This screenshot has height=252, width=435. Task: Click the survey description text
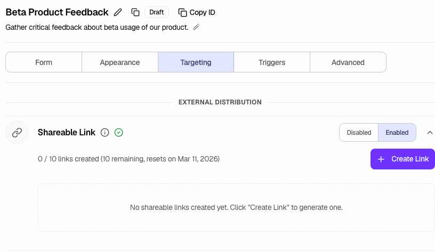(x=97, y=27)
